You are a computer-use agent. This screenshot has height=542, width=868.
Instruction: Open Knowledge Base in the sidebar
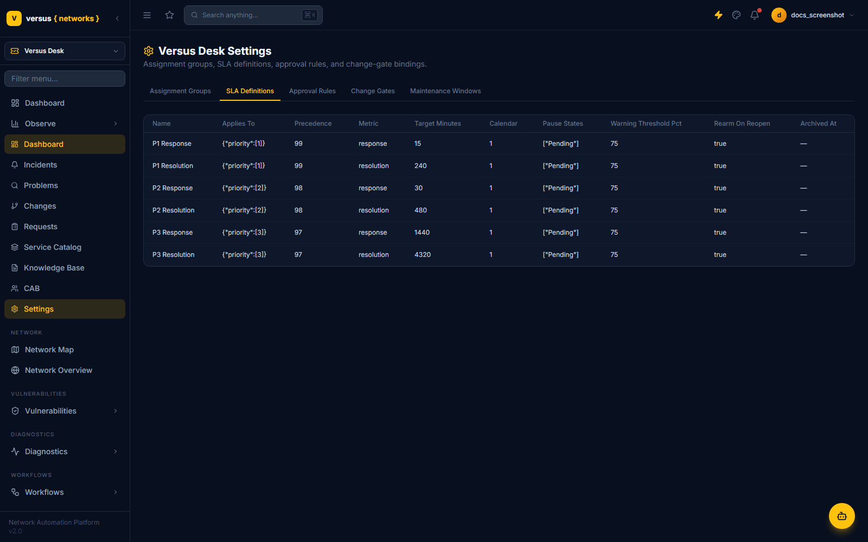65,268
